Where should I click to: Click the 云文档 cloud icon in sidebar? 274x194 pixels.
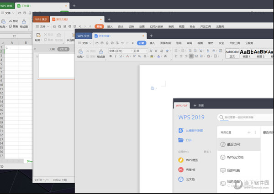pos(181,179)
